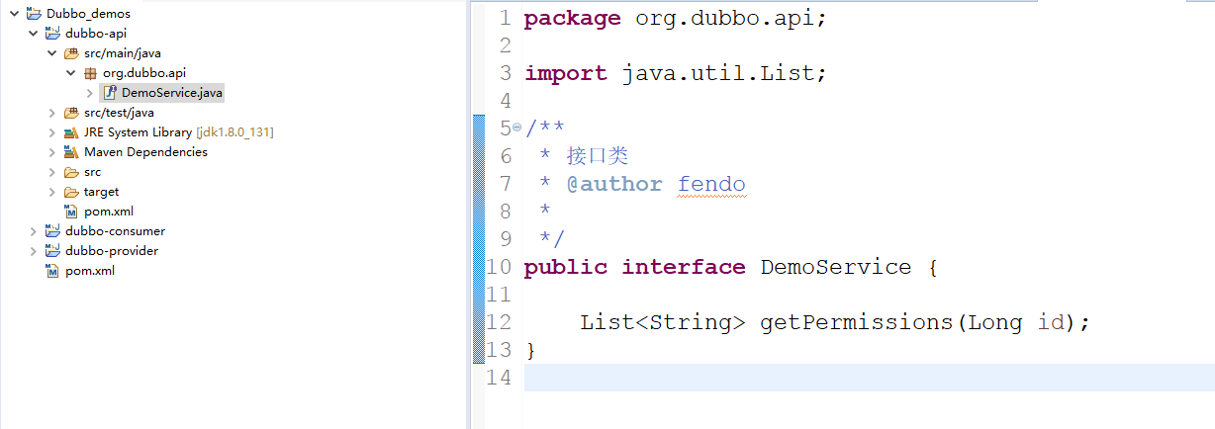This screenshot has width=1215, height=429.
Task: Select JRE System Library [jdk1.8.0_131]
Action: (179, 132)
